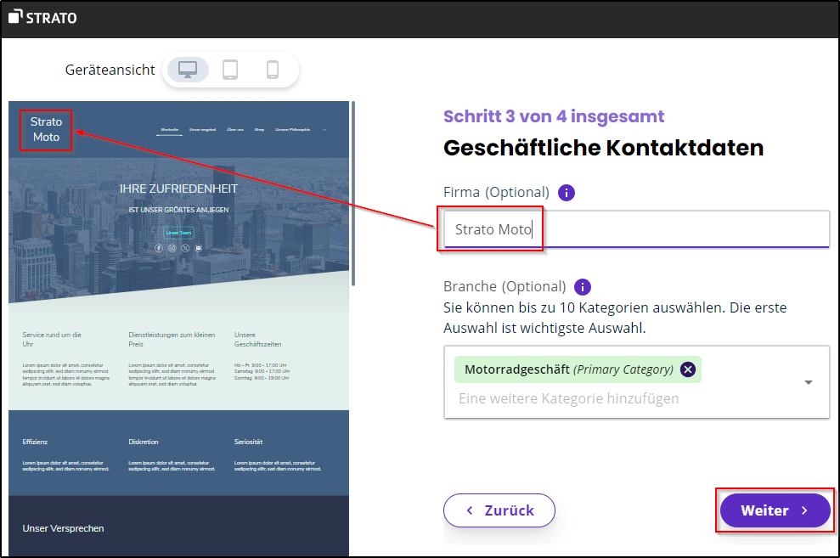Select Startseite in the preview navigation
Image resolution: width=840 pixels, height=558 pixels.
coord(169,129)
